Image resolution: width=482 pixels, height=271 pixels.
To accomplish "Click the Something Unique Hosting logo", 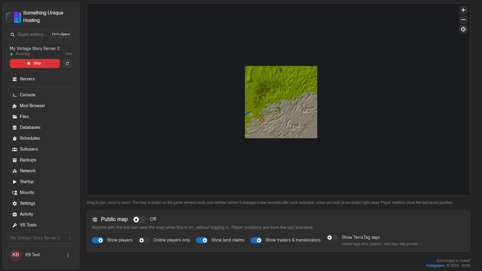I will click(x=14, y=17).
